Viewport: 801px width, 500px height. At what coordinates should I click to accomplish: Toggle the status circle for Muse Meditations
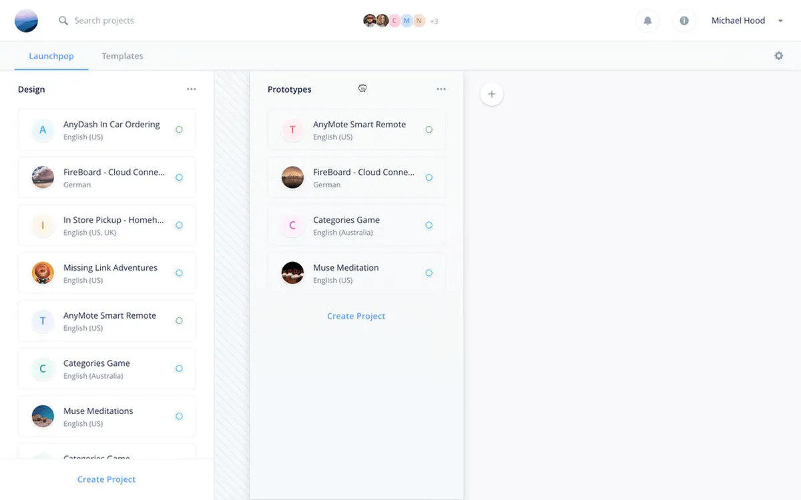coord(179,416)
